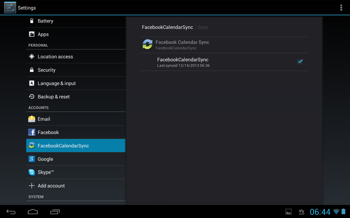Tap the Backup & reset icon

(x=32, y=96)
